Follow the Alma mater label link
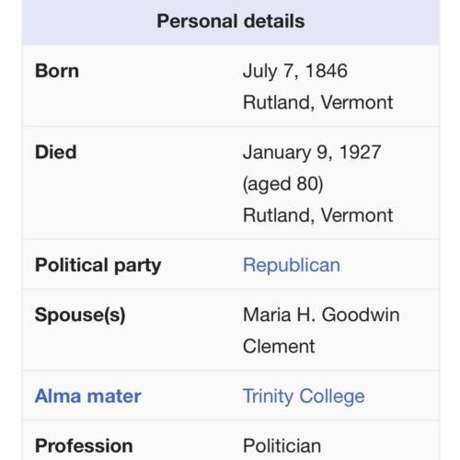Image resolution: width=460 pixels, height=460 pixels. click(x=88, y=396)
